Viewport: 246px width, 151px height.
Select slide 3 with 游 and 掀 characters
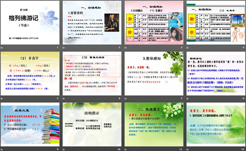click(x=154, y=22)
